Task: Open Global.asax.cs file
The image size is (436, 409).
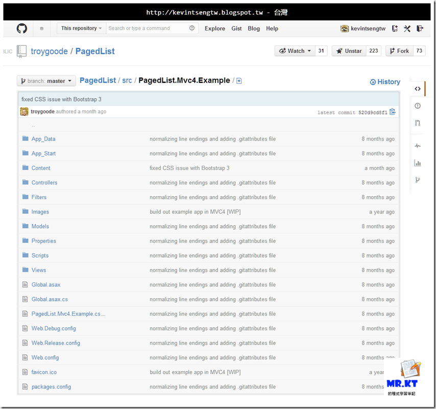Action: tap(50, 299)
